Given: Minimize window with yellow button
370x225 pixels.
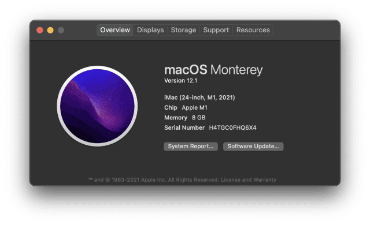Looking at the screenshot, I should [x=50, y=31].
